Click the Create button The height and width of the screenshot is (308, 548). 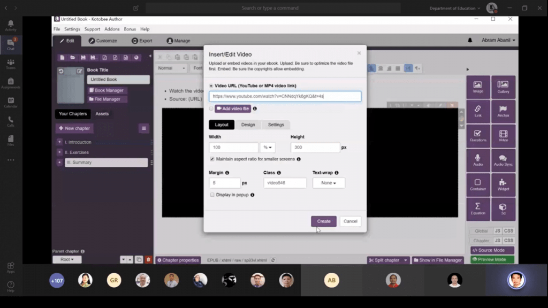(324, 221)
